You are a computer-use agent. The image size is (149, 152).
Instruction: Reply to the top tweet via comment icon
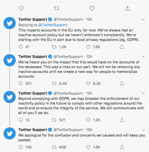(x=21, y=8)
